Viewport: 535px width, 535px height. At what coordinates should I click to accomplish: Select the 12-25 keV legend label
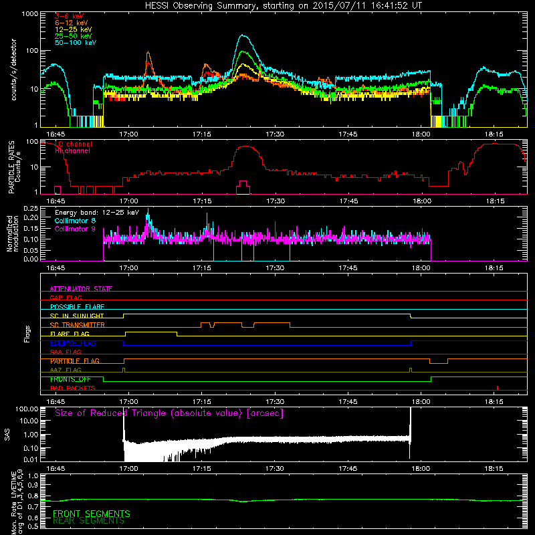click(x=74, y=29)
